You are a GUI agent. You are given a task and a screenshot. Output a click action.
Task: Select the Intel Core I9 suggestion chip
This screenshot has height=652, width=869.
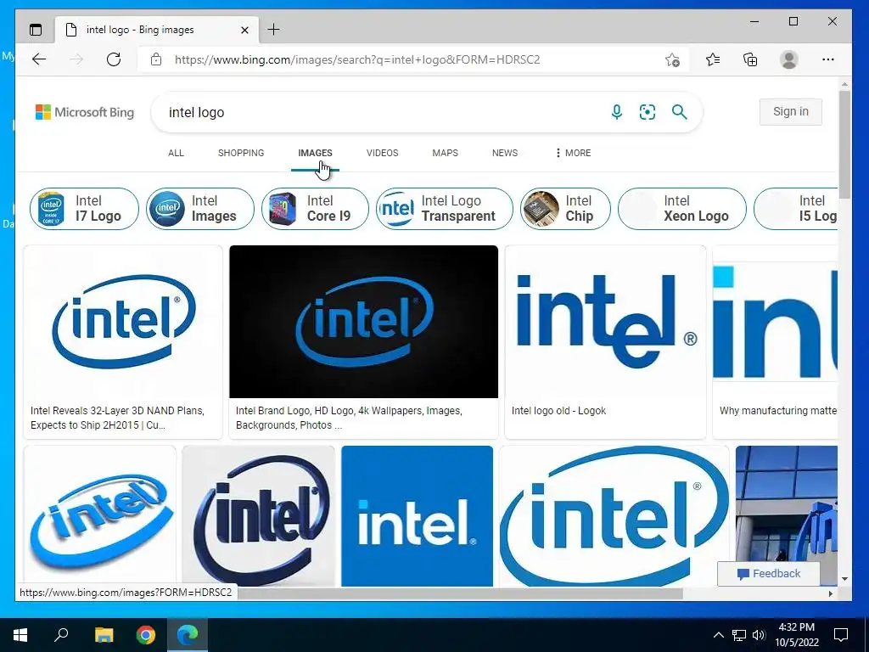[x=315, y=209]
